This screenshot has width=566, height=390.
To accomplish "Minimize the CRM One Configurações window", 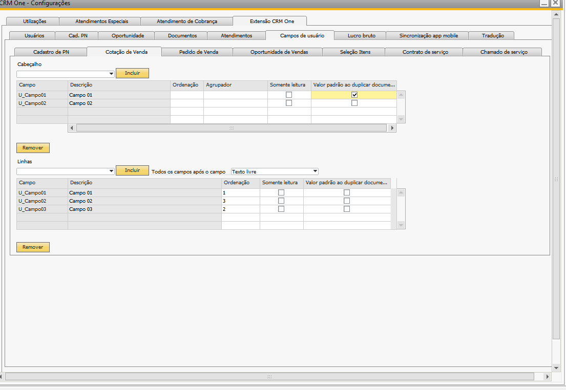I will 544,3.
